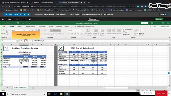Viewport: 171px width, 96px height.
Task: Open Edge from the Windows taskbar
Action: click(x=55, y=94)
